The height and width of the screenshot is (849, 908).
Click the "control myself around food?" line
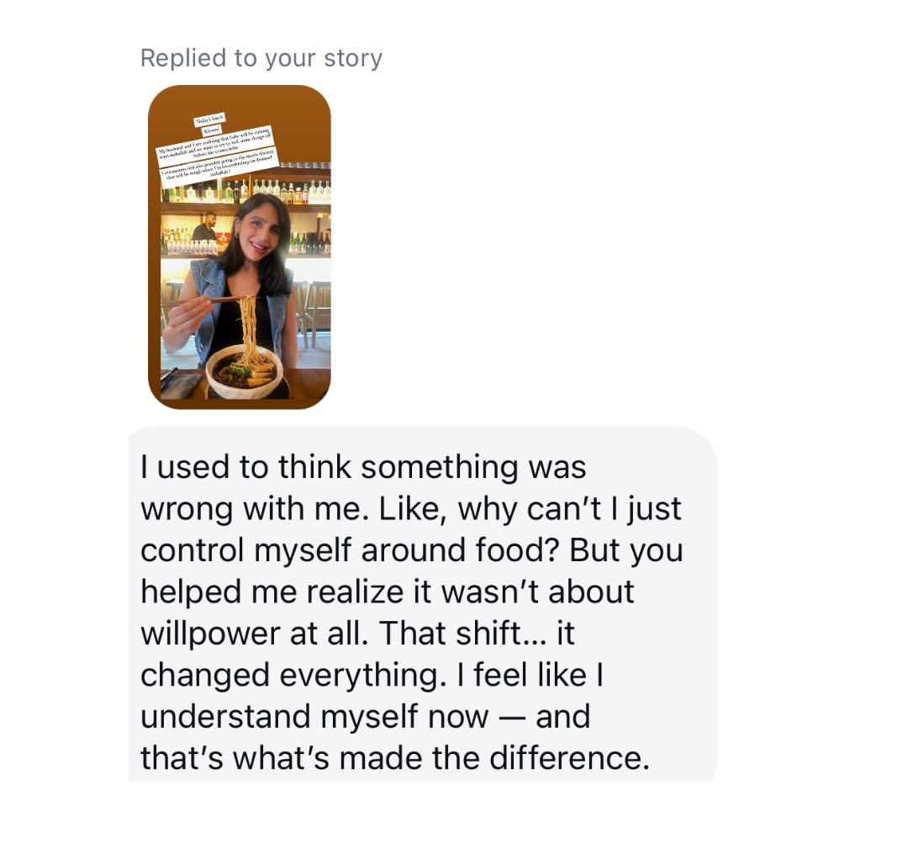[411, 550]
